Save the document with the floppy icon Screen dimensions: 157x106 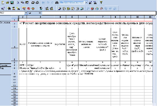(x=12, y=3)
